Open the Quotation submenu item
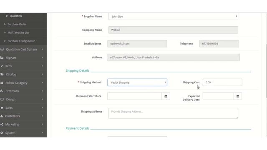 [x=15, y=16]
